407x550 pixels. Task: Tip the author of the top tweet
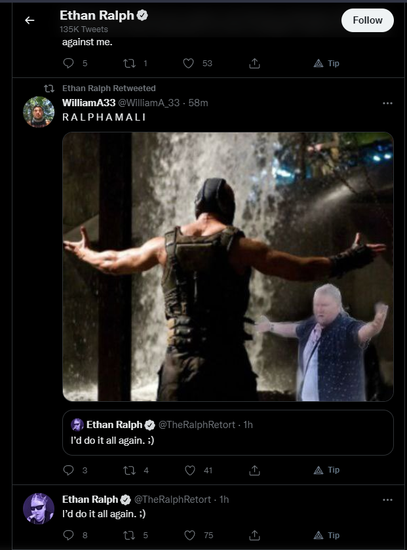pyautogui.click(x=327, y=64)
